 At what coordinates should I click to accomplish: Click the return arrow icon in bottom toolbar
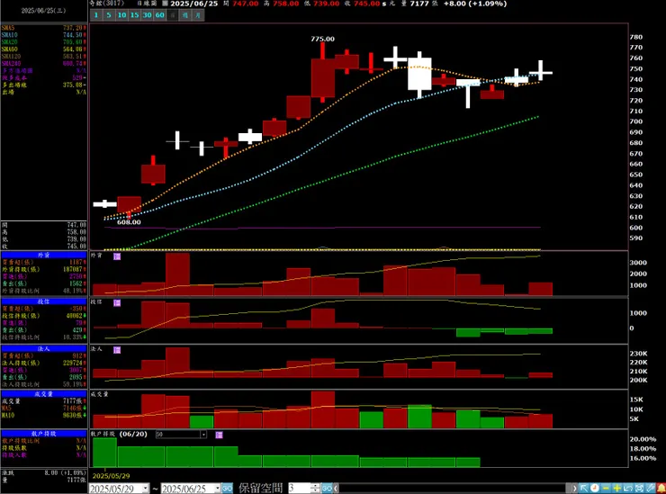628,488
